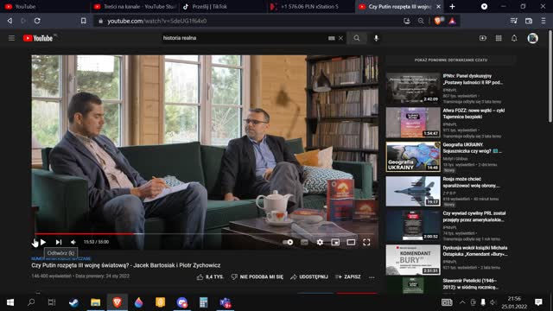This screenshot has width=553, height=311.
Task: Open the YouTube apps grid menu
Action: (x=499, y=38)
